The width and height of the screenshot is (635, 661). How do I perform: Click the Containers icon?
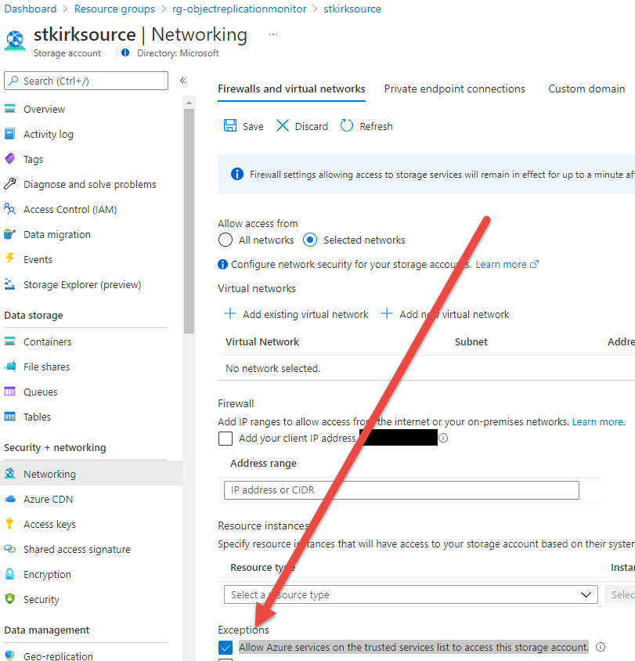coord(9,341)
